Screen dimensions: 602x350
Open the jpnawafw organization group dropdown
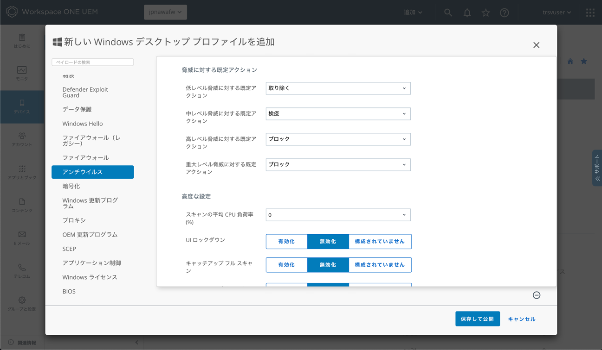165,12
